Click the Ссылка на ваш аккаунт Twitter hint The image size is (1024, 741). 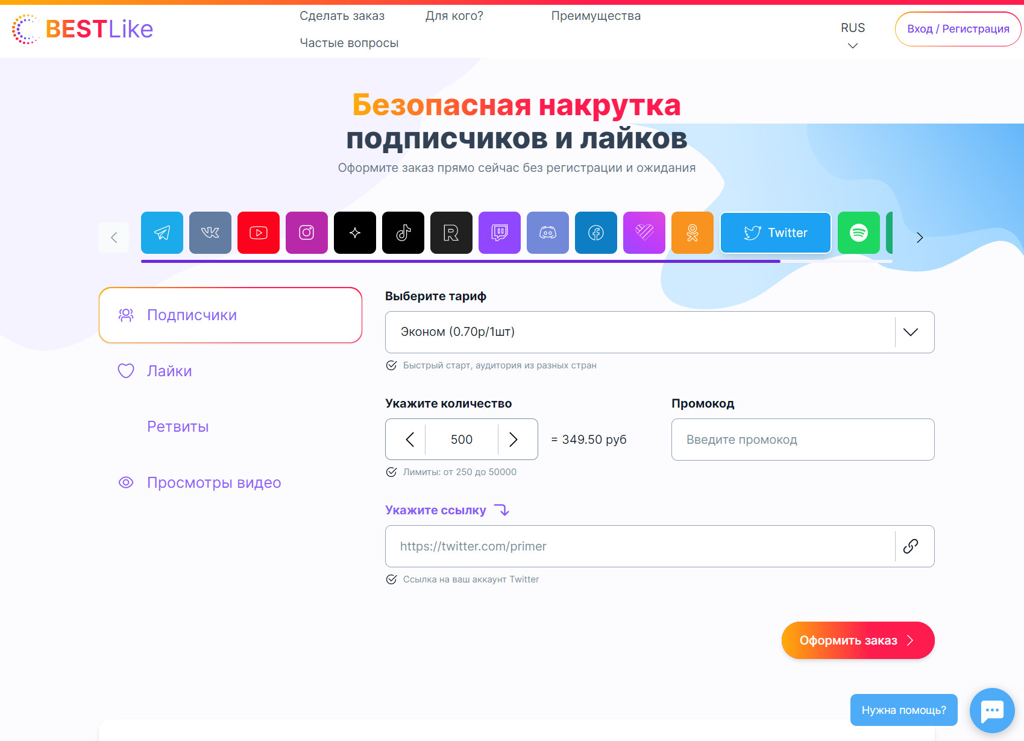pos(471,579)
